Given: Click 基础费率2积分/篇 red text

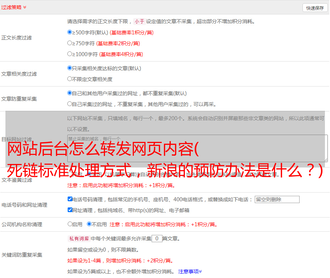Looking at the screenshot, I should click(x=118, y=43).
